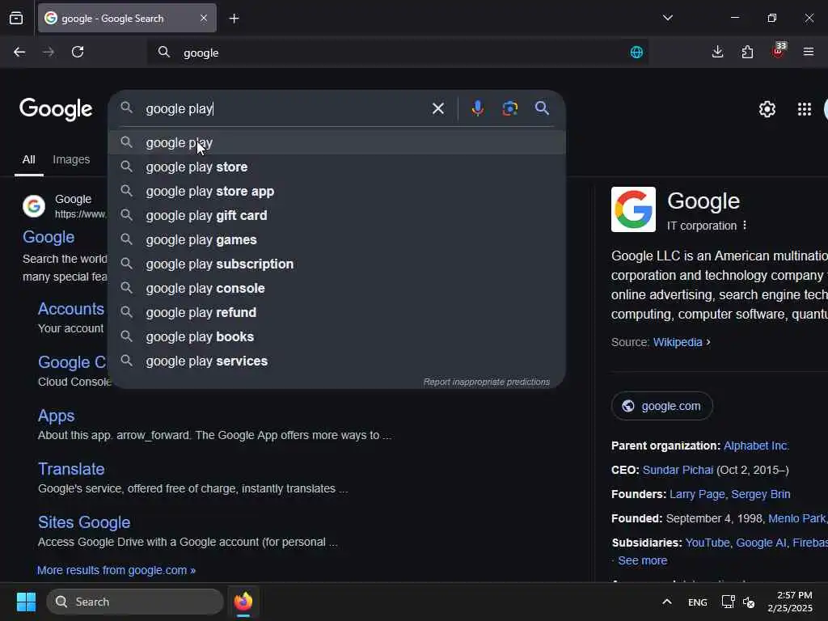Switch to the All results tab
Viewport: 828px width, 621px height.
tap(28, 159)
